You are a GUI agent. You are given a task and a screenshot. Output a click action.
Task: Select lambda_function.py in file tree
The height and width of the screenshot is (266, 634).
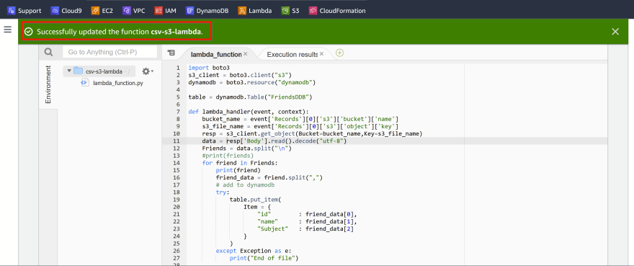pyautogui.click(x=117, y=83)
